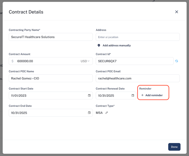The image size is (189, 156).
Task: Click the Contract End Date value field
Action: point(51,113)
